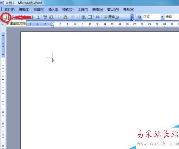Image resolution: width=179 pixels, height=149 pixels.
Task: Click the 宋体 font name box
Action: [172, 17]
